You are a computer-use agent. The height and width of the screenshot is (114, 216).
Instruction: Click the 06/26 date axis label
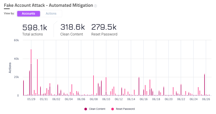(x=206, y=99)
